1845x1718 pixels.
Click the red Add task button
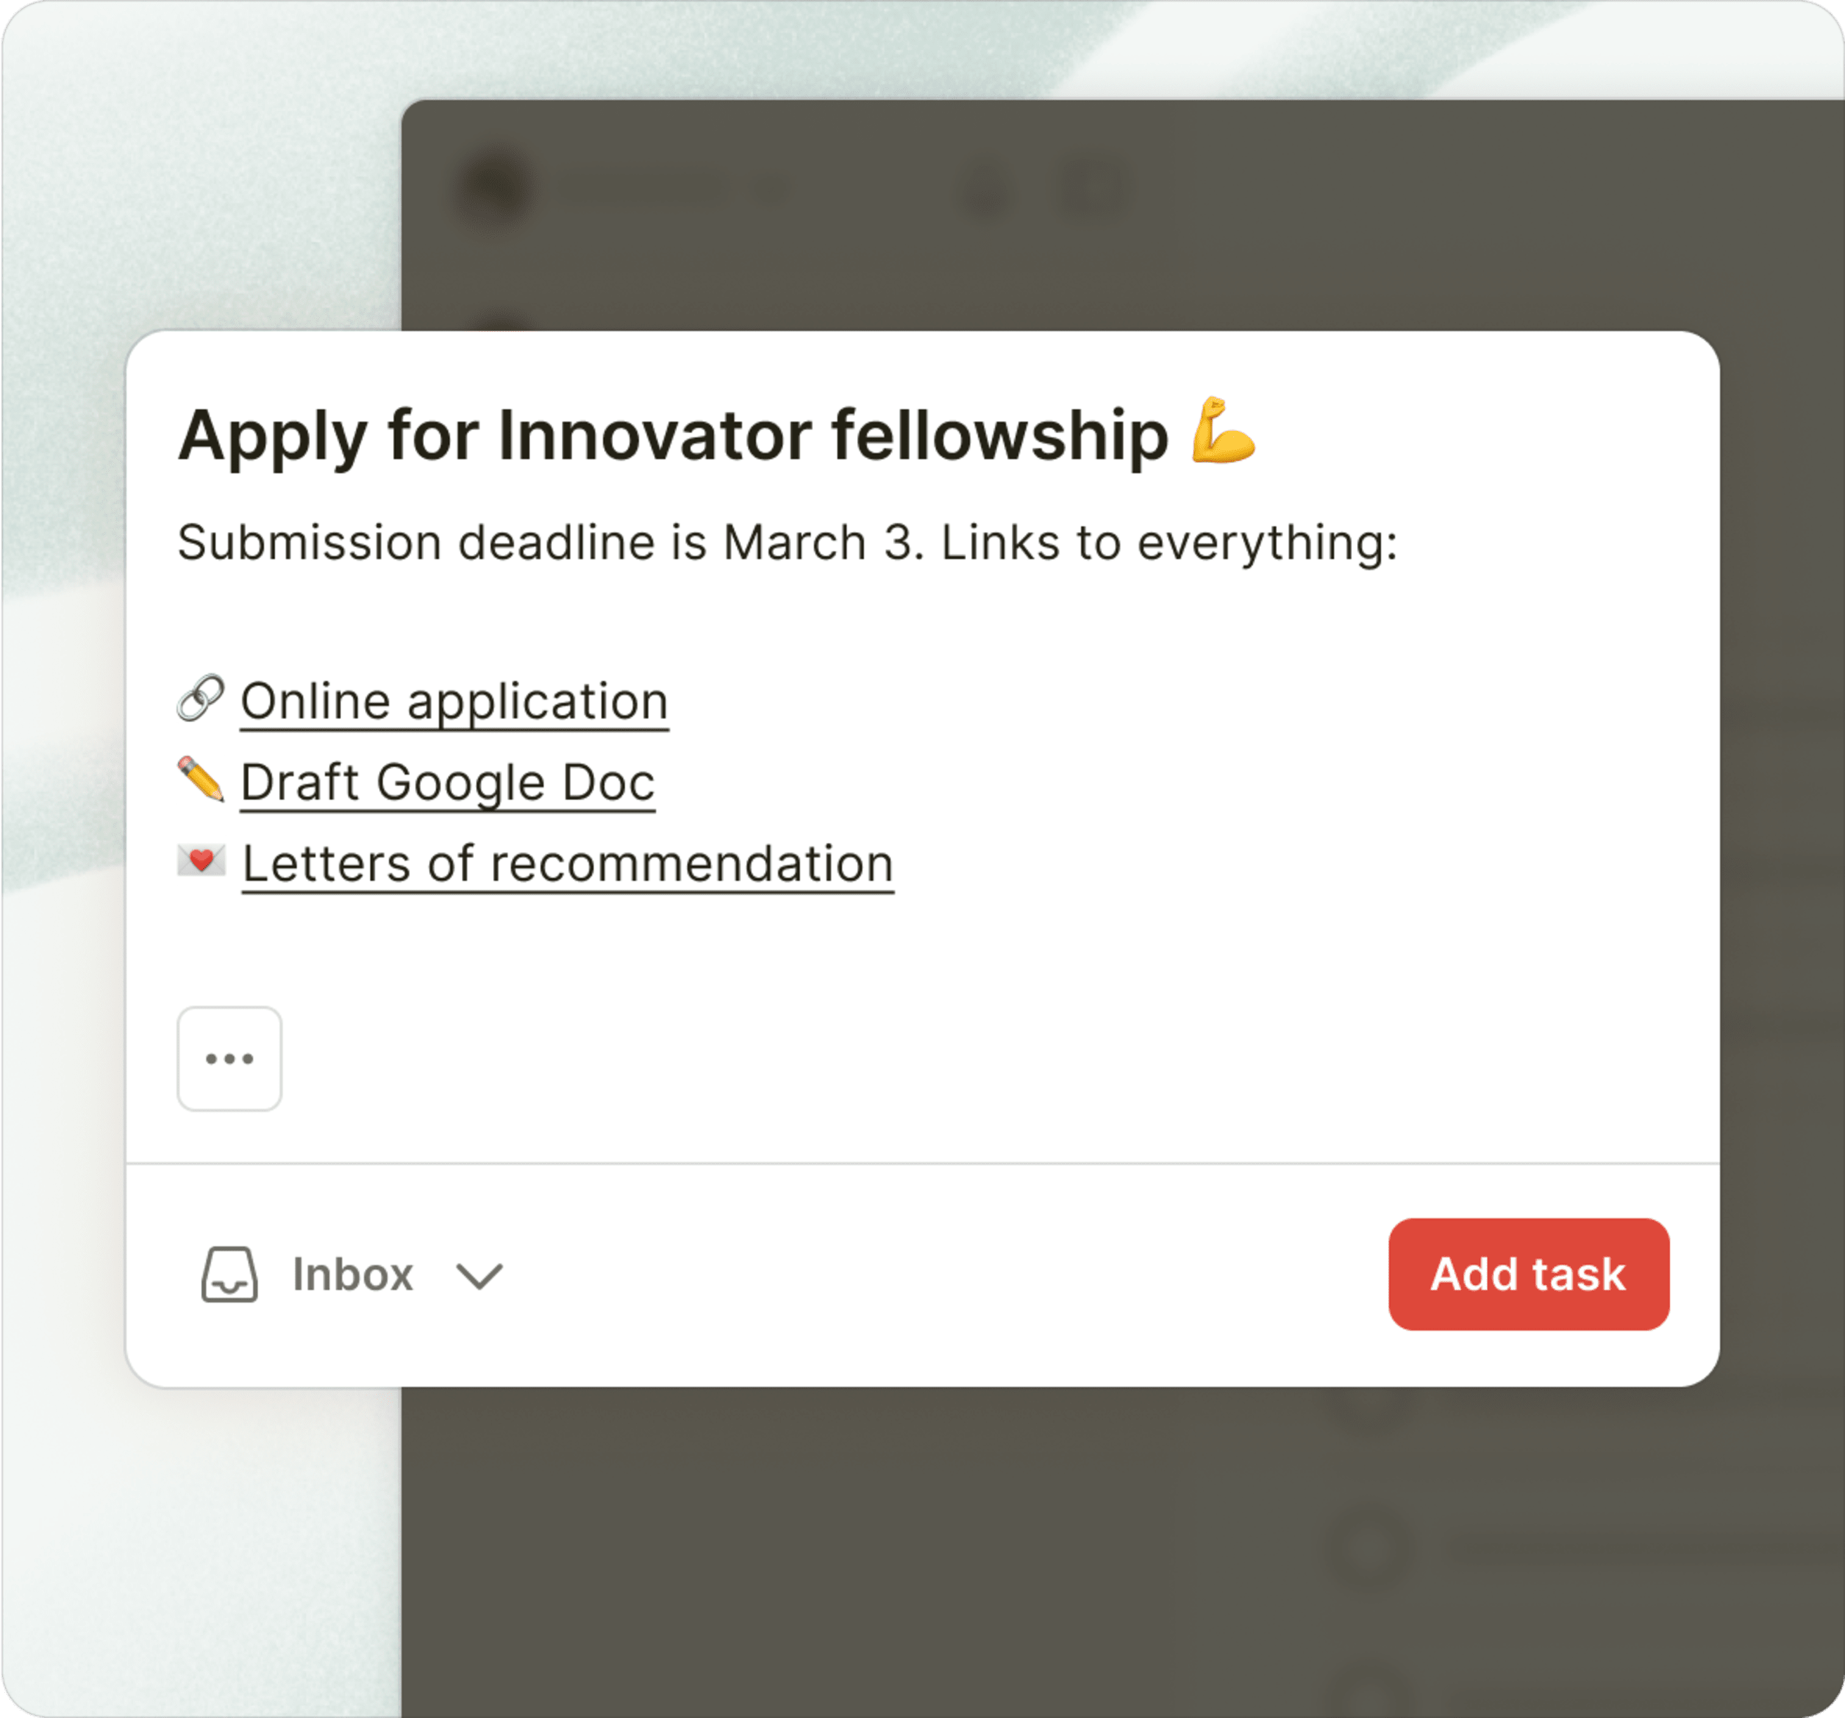coord(1528,1274)
